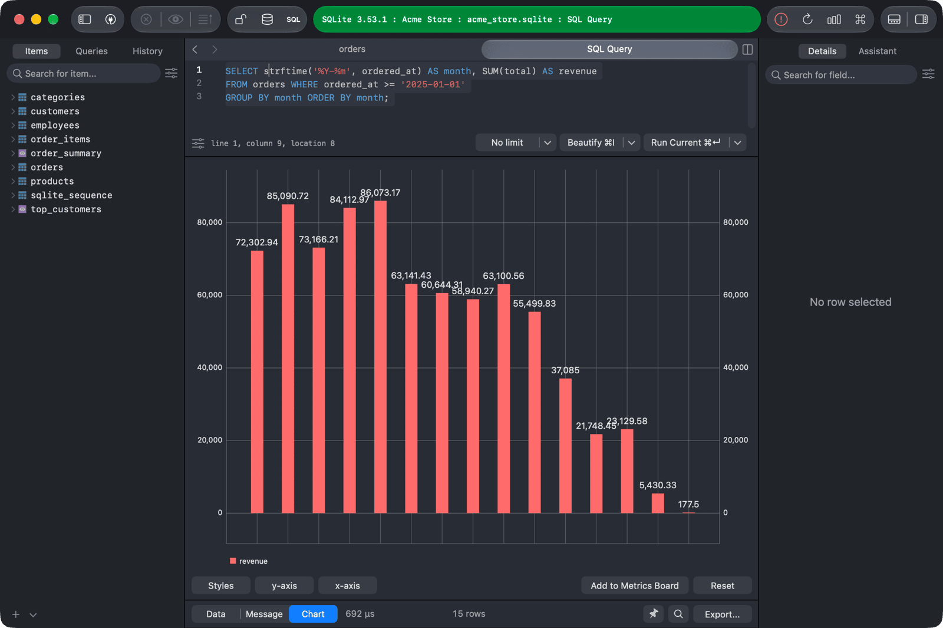
Task: Expand the order_summary view
Action: tap(13, 153)
